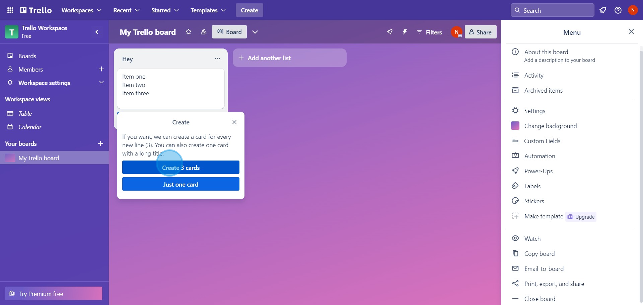The image size is (643, 305).
Task: Change board visibility workspace icon
Action: point(203,32)
